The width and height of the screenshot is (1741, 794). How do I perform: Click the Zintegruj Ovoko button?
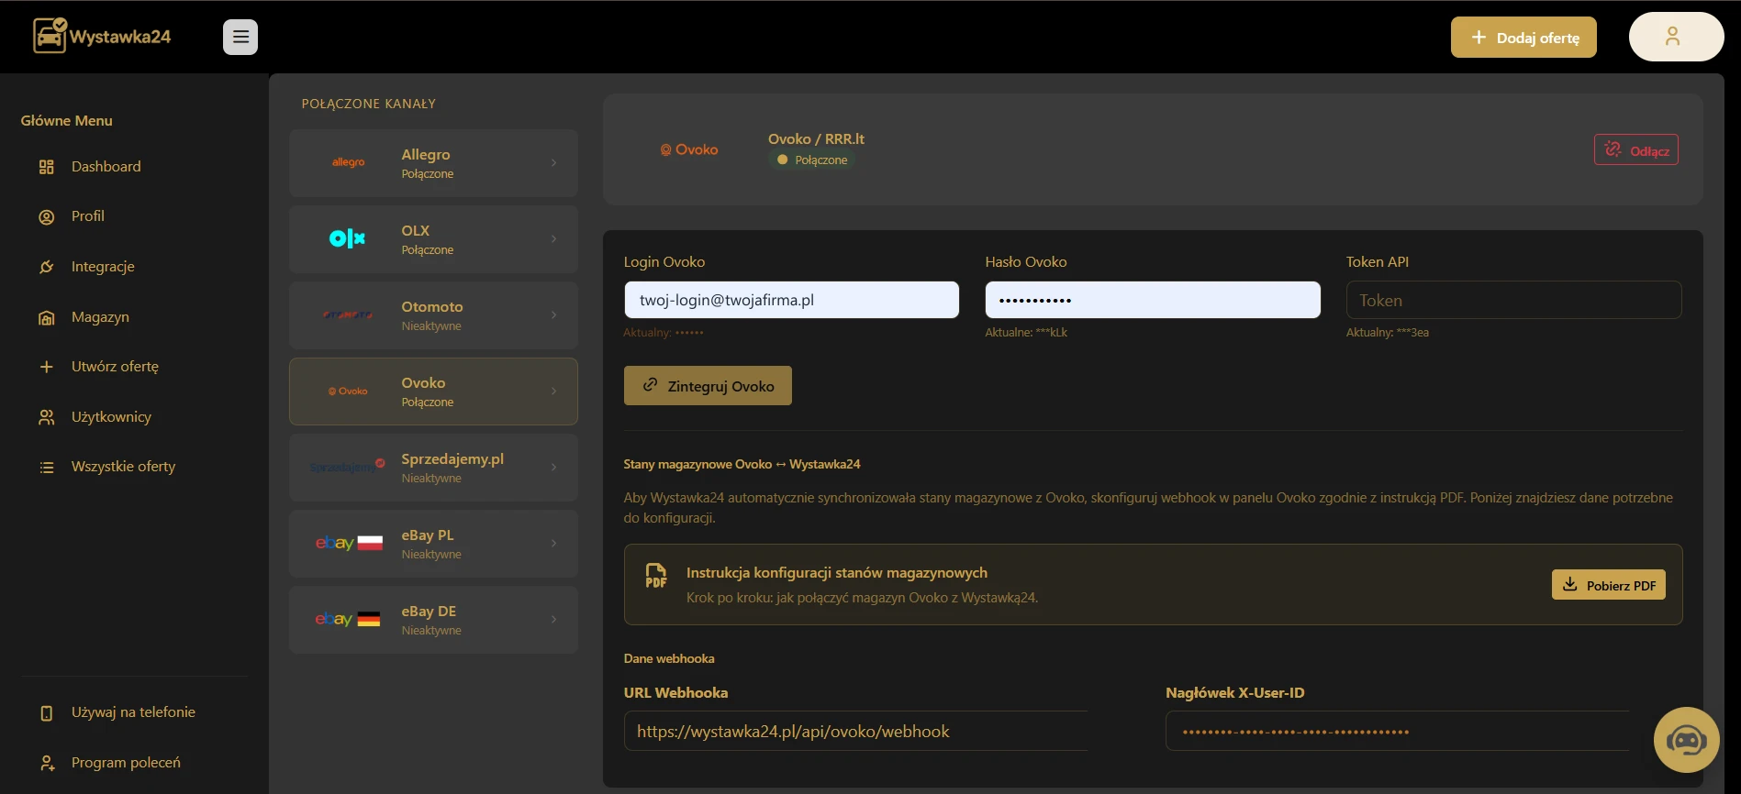coord(708,386)
